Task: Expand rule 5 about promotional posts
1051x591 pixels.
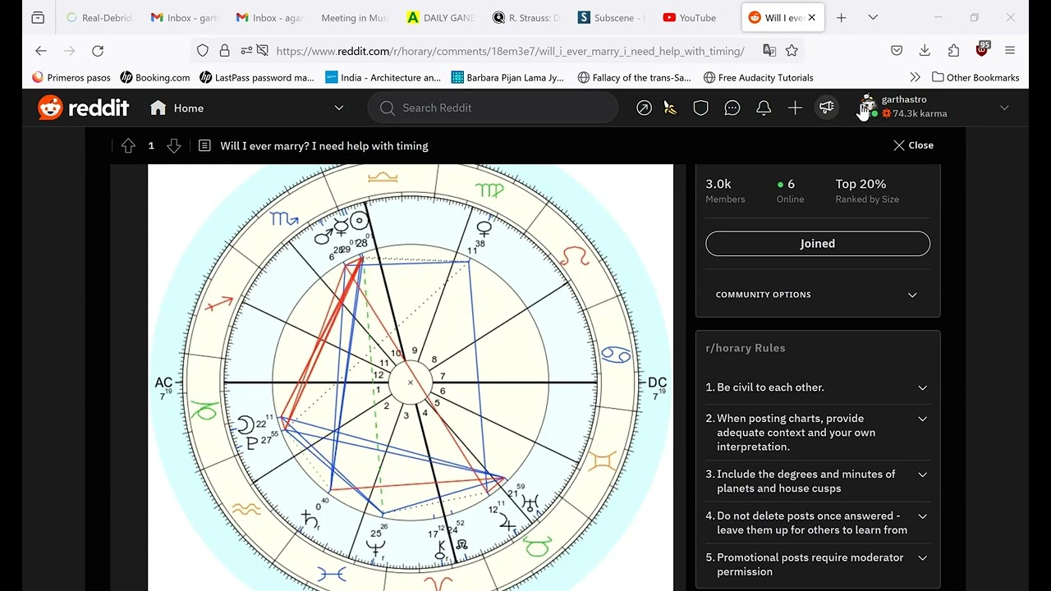Action: pyautogui.click(x=817, y=565)
